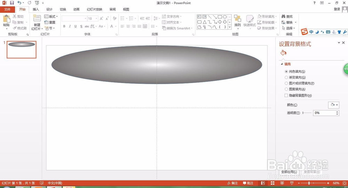The width and height of the screenshot is (348, 188).
Task: Click the Increase Font Size icon
Action: pos(101,18)
